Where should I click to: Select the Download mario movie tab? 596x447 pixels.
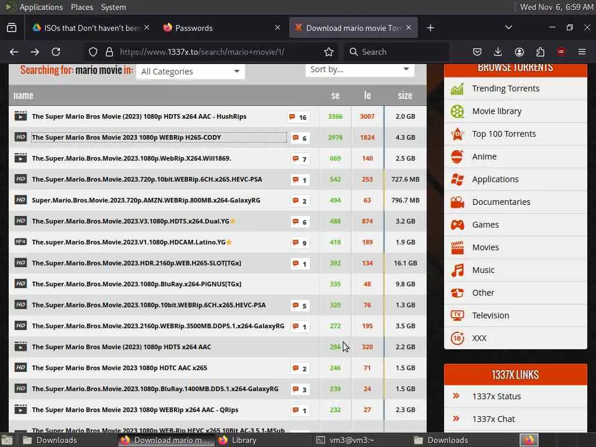click(353, 28)
